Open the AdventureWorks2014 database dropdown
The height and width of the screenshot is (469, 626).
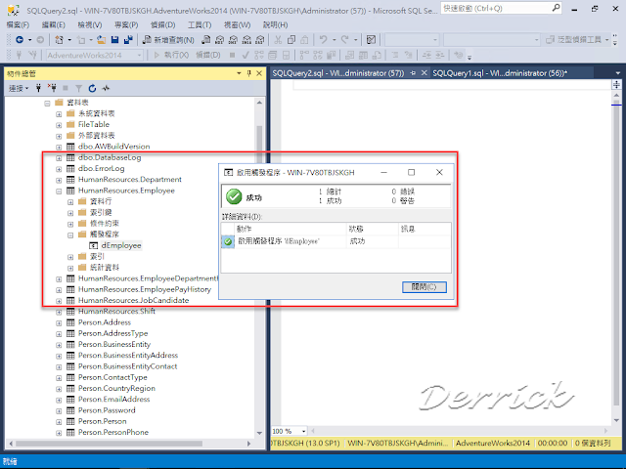click(95, 55)
